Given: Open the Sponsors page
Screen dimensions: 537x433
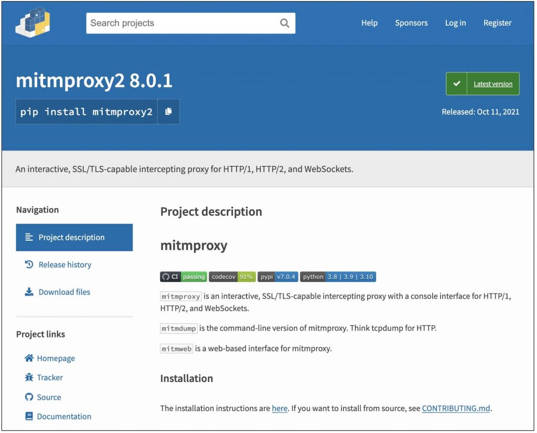Looking at the screenshot, I should pos(411,23).
